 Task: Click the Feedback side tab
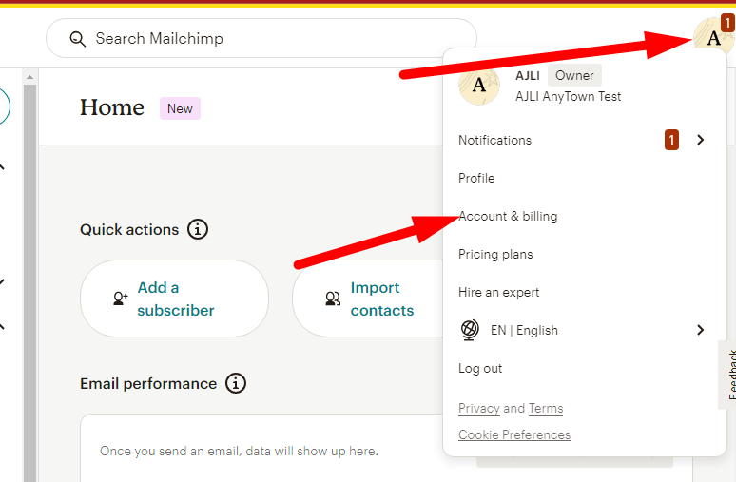pyautogui.click(x=728, y=375)
